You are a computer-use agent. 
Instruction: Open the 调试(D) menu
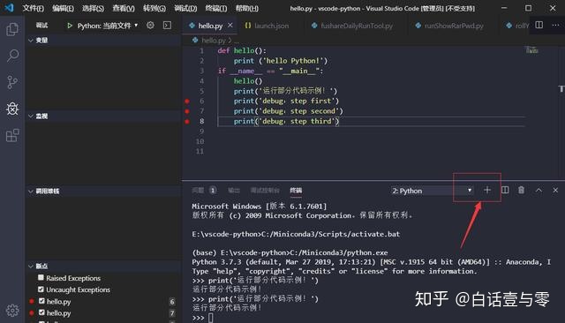[x=185, y=8]
